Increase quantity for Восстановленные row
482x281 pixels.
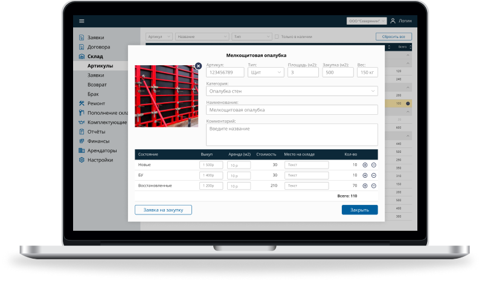(x=365, y=186)
